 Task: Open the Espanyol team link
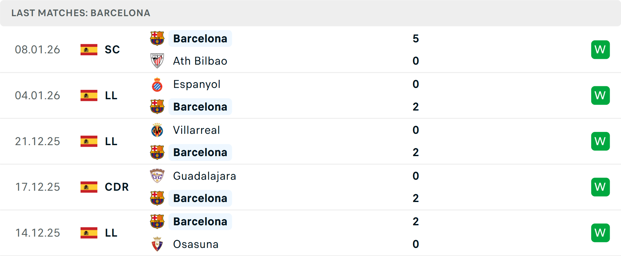197,84
